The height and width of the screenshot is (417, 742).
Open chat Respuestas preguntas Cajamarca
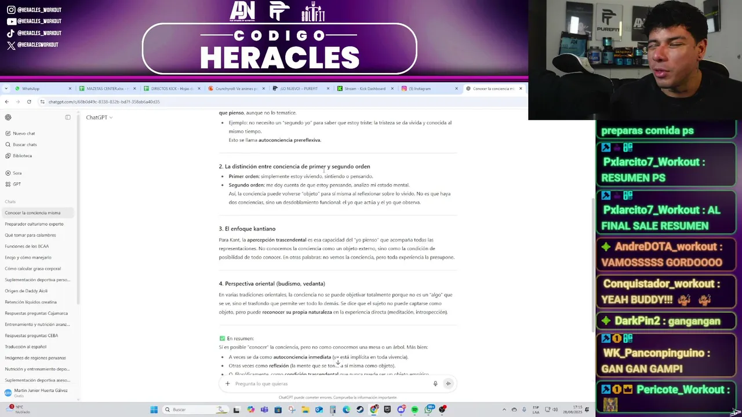click(36, 313)
